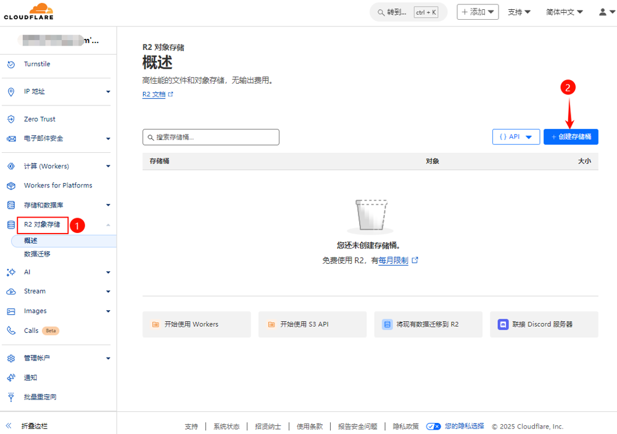Click the Workers for Platforms icon
Viewport: 617px width, 434px height.
[x=11, y=186]
